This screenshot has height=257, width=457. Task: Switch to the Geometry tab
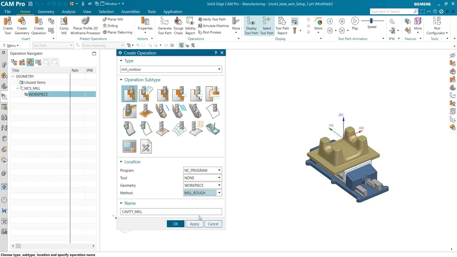coord(46,11)
